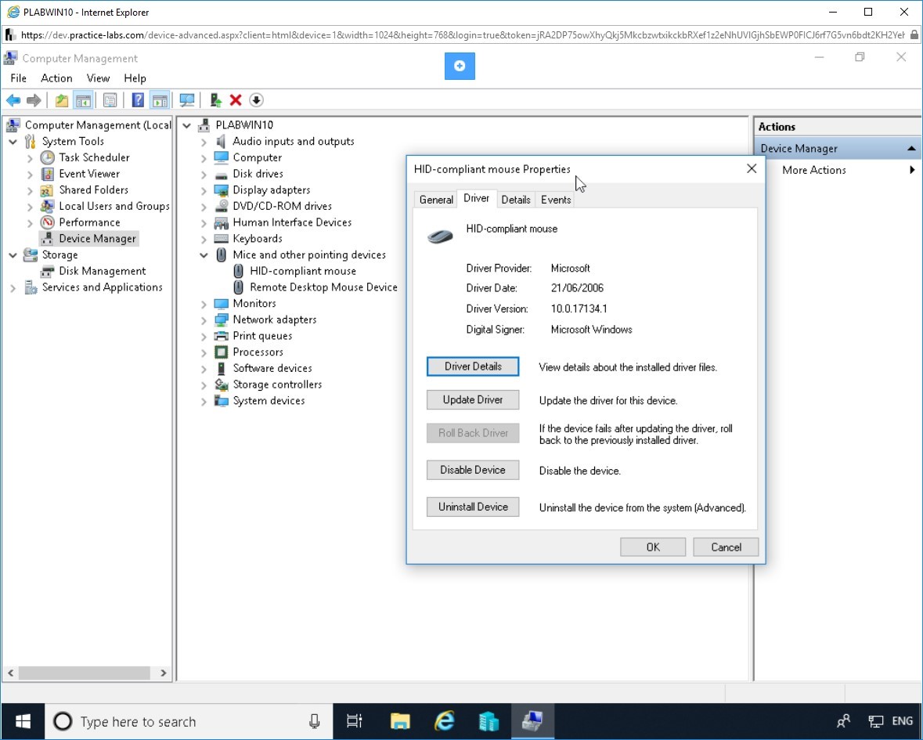The image size is (923, 740).
Task: Click the Uninstall Device button
Action: point(473,507)
